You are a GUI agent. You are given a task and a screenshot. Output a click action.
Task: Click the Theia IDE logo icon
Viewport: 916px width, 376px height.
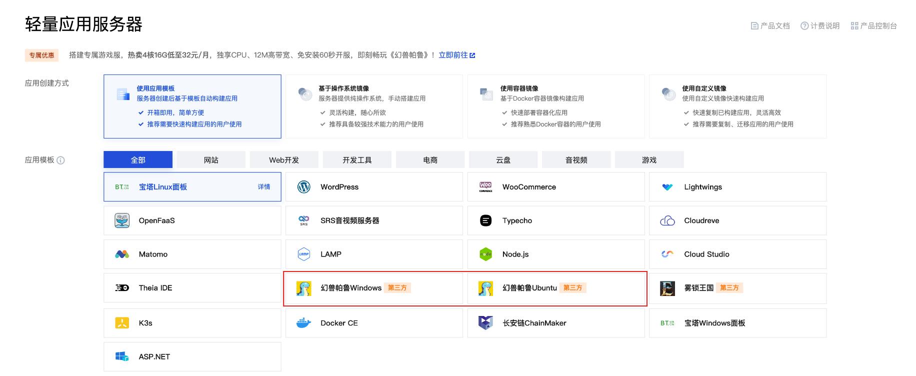click(x=122, y=288)
